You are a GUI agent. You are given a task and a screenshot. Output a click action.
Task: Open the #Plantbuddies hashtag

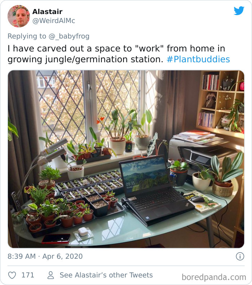point(198,59)
